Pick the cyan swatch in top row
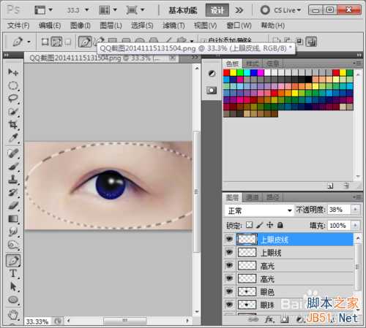 click(247, 72)
